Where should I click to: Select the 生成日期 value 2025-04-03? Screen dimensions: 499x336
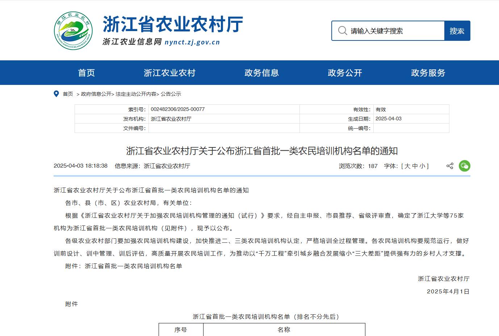(x=389, y=119)
